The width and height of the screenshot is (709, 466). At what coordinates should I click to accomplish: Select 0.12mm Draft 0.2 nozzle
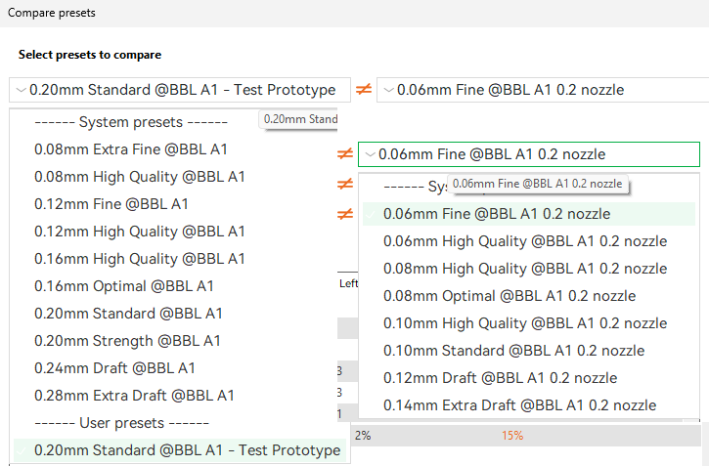pyautogui.click(x=500, y=378)
